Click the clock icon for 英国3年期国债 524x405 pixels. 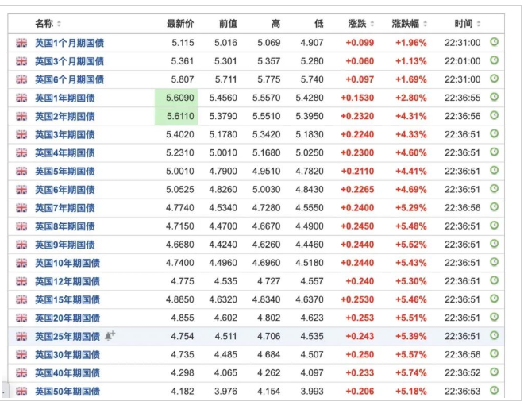(494, 134)
